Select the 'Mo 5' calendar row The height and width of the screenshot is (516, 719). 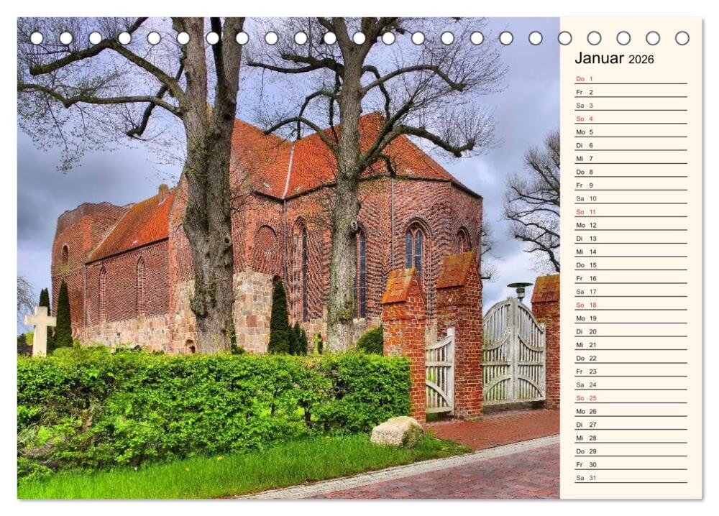tap(631, 132)
